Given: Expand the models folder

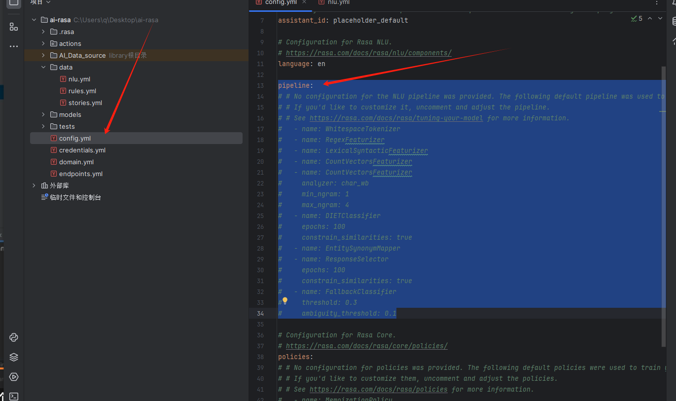Looking at the screenshot, I should pos(43,114).
